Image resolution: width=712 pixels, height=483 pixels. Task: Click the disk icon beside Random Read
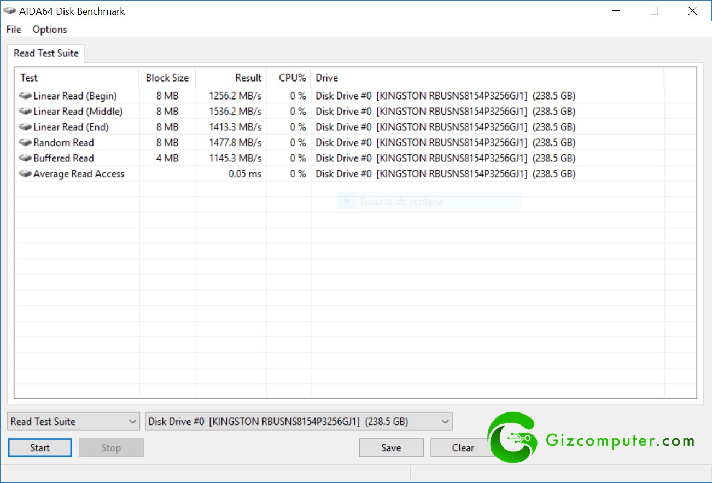coord(25,143)
